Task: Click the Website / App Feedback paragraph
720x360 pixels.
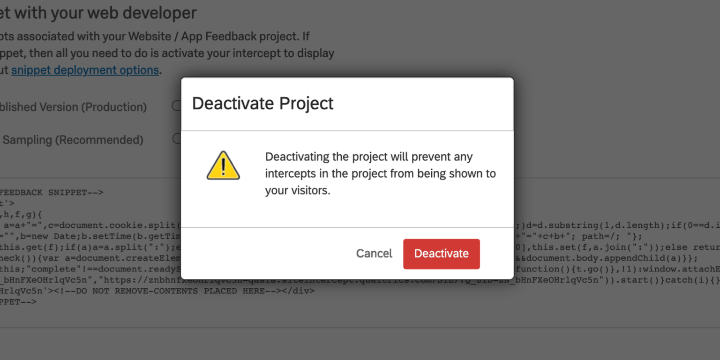Action: coord(167,53)
